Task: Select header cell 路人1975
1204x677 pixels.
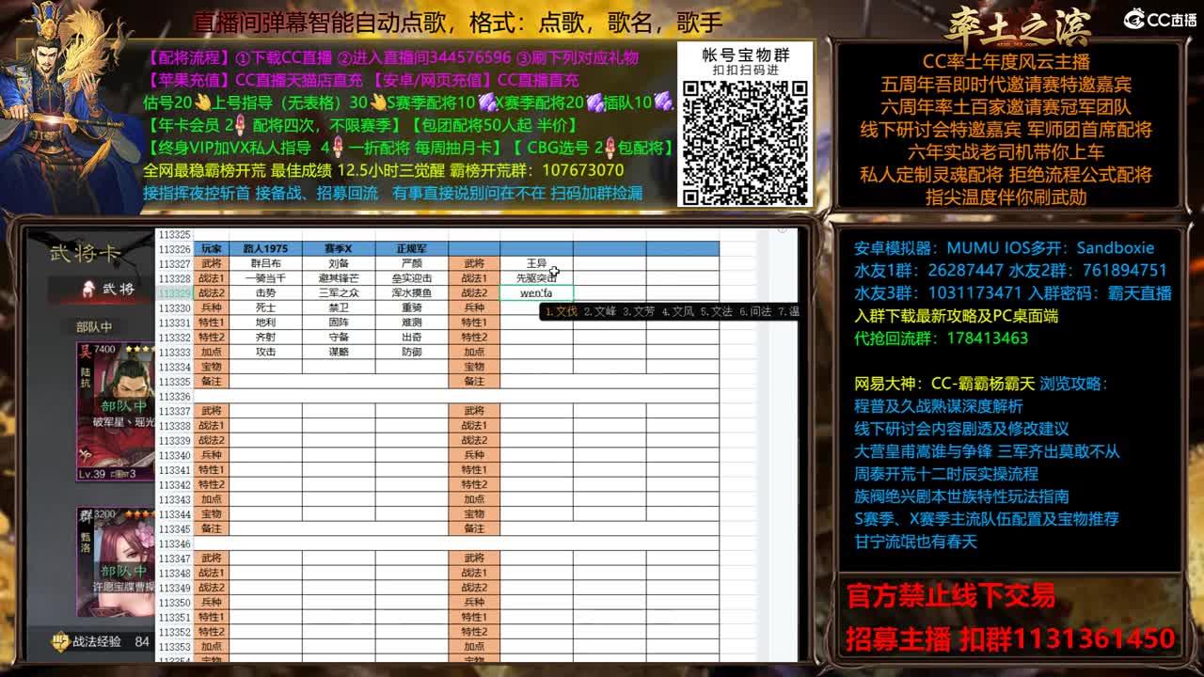Action: pyautogui.click(x=265, y=249)
